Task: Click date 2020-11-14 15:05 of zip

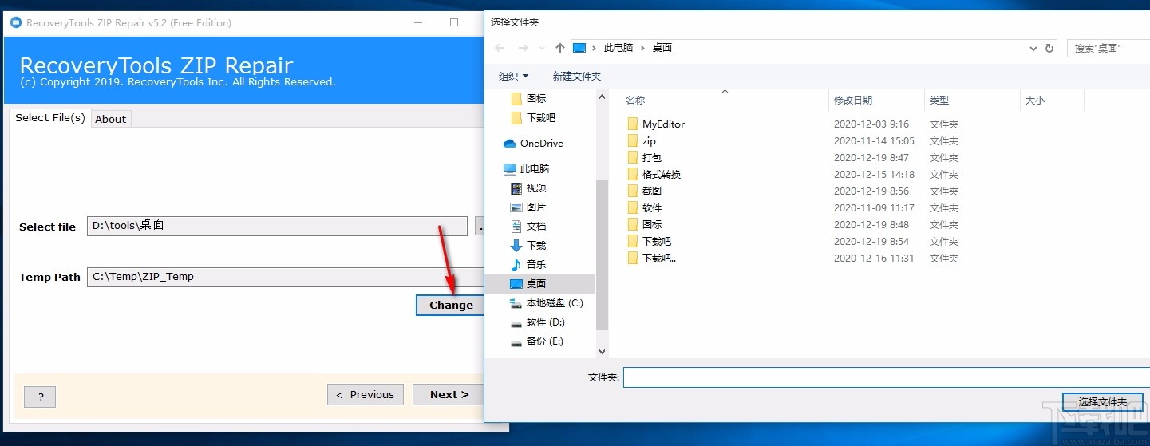Action: pyautogui.click(x=874, y=141)
